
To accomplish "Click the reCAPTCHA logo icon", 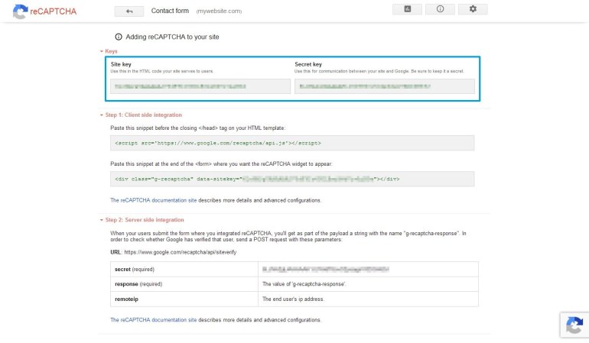I will [x=20, y=11].
